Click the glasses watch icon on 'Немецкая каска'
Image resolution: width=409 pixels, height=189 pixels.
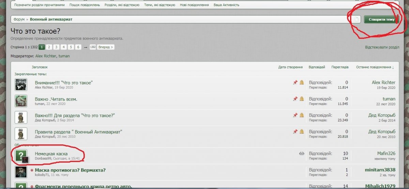tap(302, 154)
